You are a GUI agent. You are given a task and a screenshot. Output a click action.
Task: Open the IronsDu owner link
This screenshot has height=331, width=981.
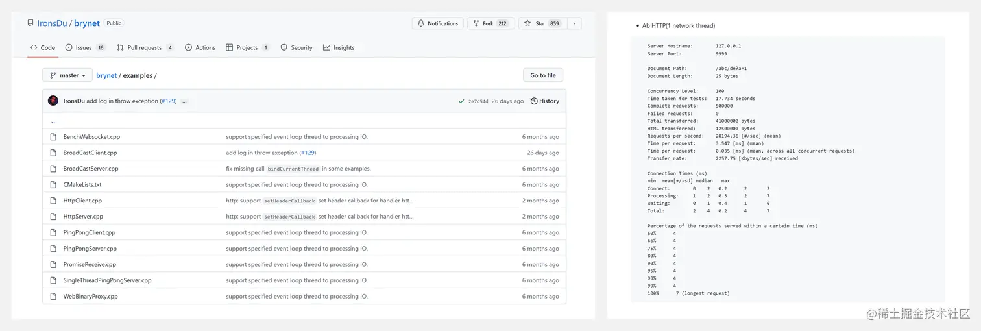click(52, 23)
